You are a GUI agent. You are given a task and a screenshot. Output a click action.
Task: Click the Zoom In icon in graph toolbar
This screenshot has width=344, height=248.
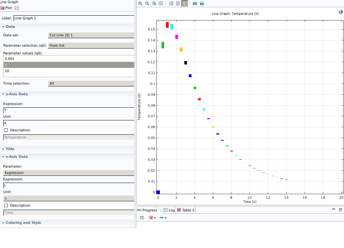tap(140, 3)
